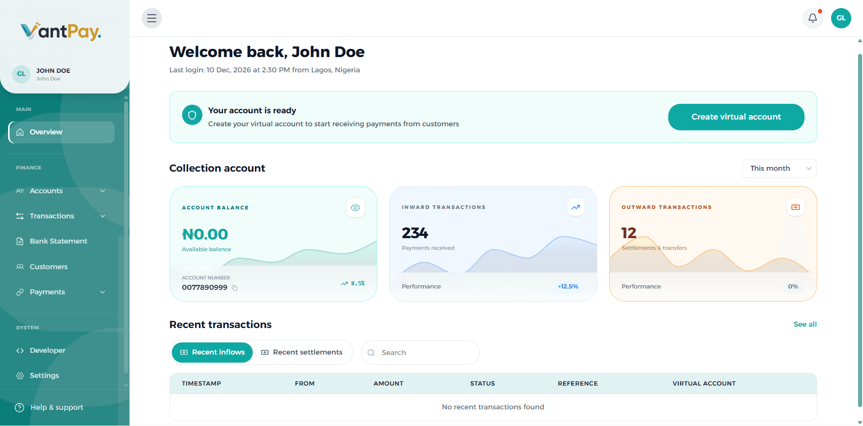Image resolution: width=863 pixels, height=426 pixels.
Task: Expand the Payments submenu chevron
Action: click(103, 292)
